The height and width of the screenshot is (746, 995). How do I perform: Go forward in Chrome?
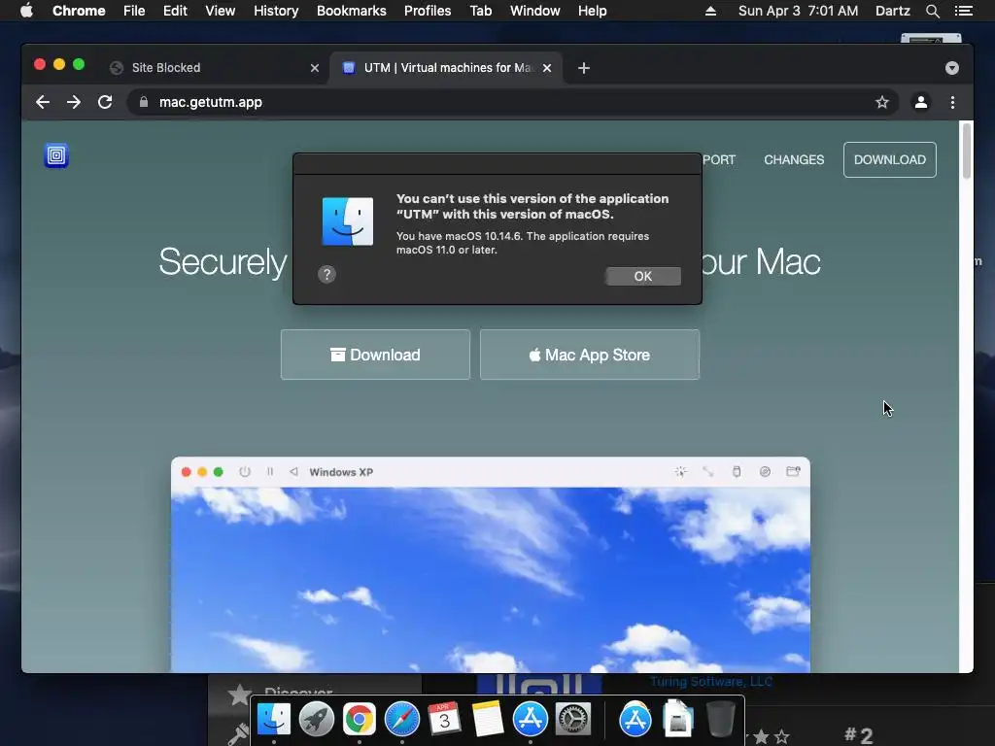click(74, 102)
